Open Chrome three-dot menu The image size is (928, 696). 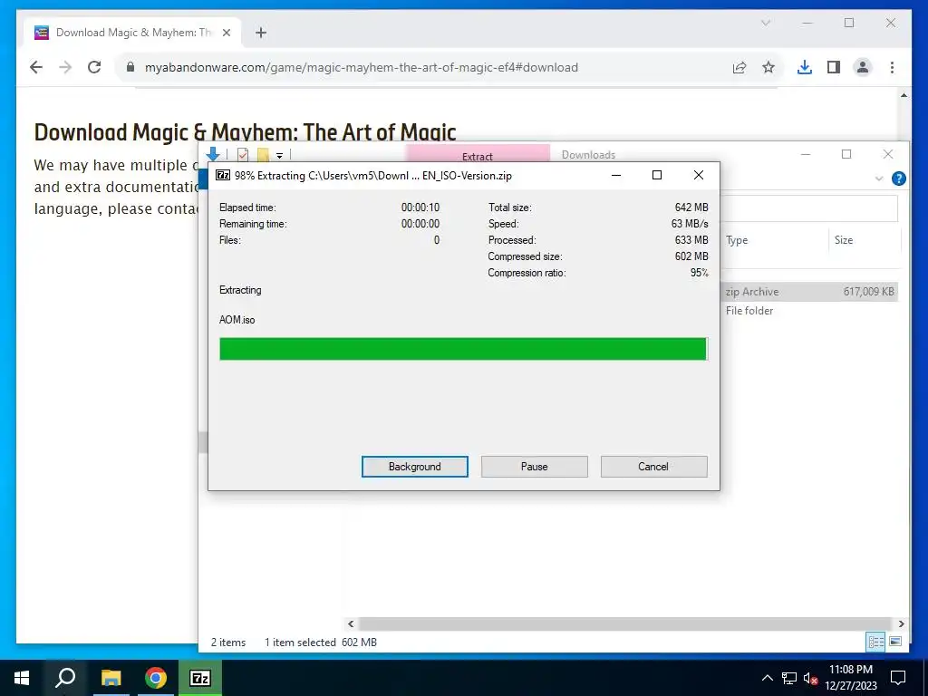(x=892, y=67)
